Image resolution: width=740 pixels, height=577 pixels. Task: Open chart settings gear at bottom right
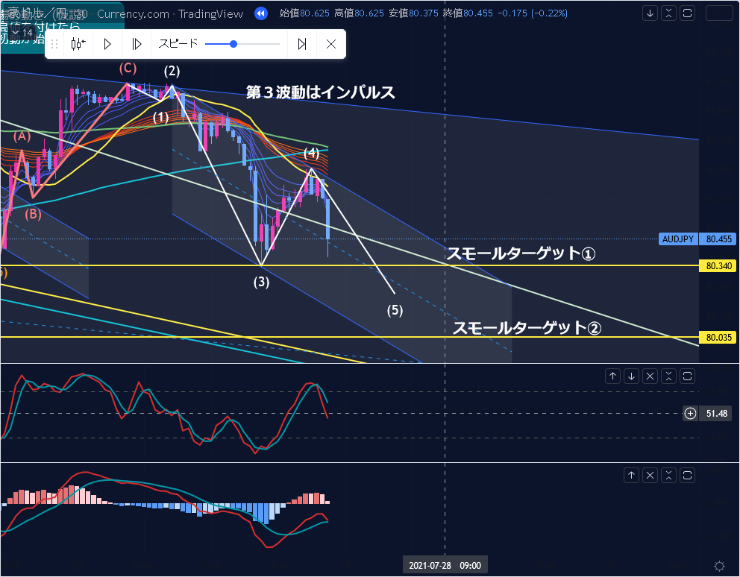pyautogui.click(x=719, y=566)
